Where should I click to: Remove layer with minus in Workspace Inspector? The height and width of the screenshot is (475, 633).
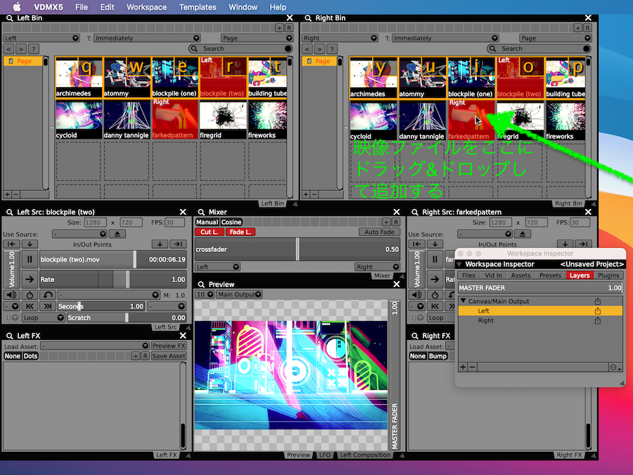click(472, 367)
